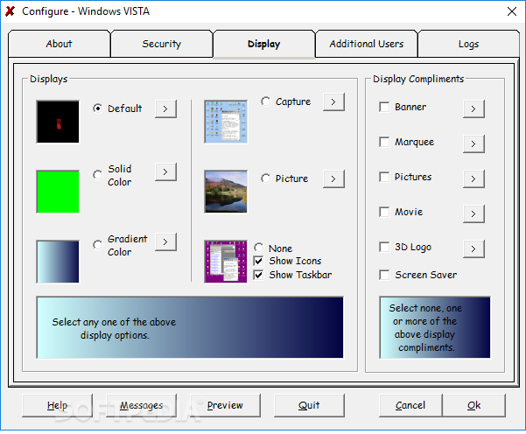526x434 pixels.
Task: Click the Help button
Action: point(57,405)
